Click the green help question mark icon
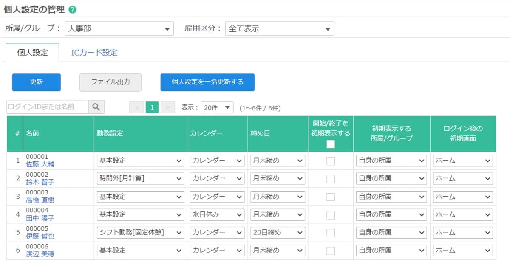The width and height of the screenshot is (510, 276). (x=73, y=9)
